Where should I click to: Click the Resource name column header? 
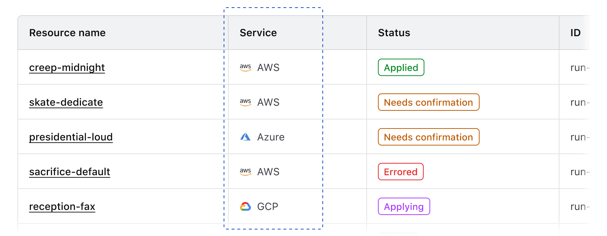(x=68, y=33)
